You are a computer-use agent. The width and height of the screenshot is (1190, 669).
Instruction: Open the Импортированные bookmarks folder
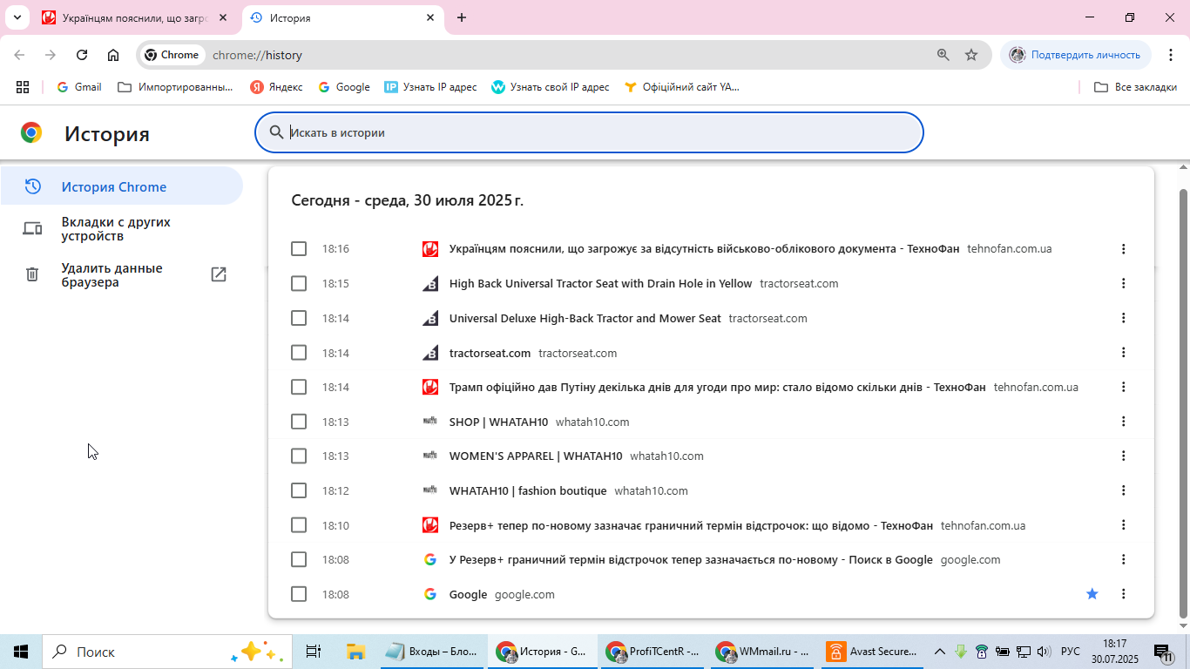(x=175, y=87)
